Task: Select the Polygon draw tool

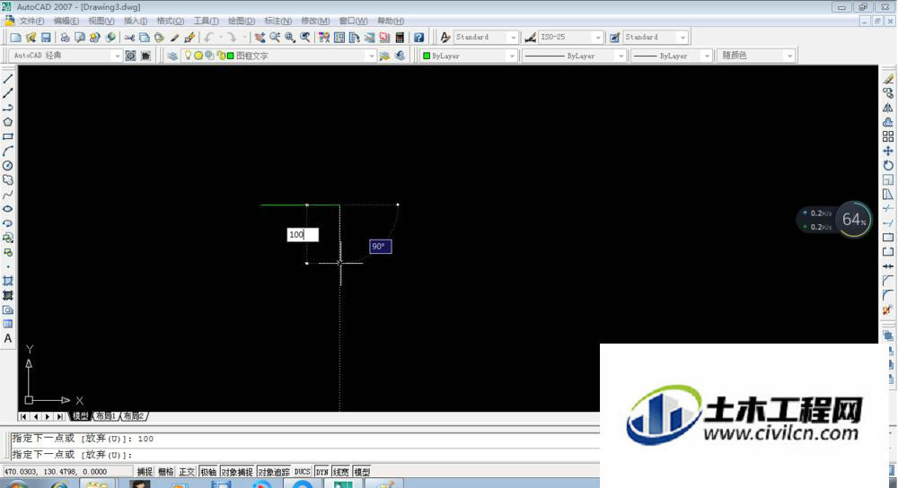Action: (x=8, y=122)
